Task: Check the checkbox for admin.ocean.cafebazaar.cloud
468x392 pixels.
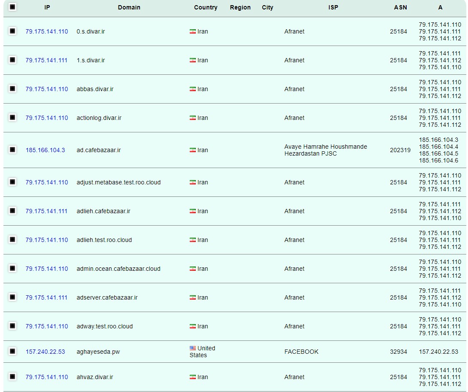Action: click(x=12, y=268)
